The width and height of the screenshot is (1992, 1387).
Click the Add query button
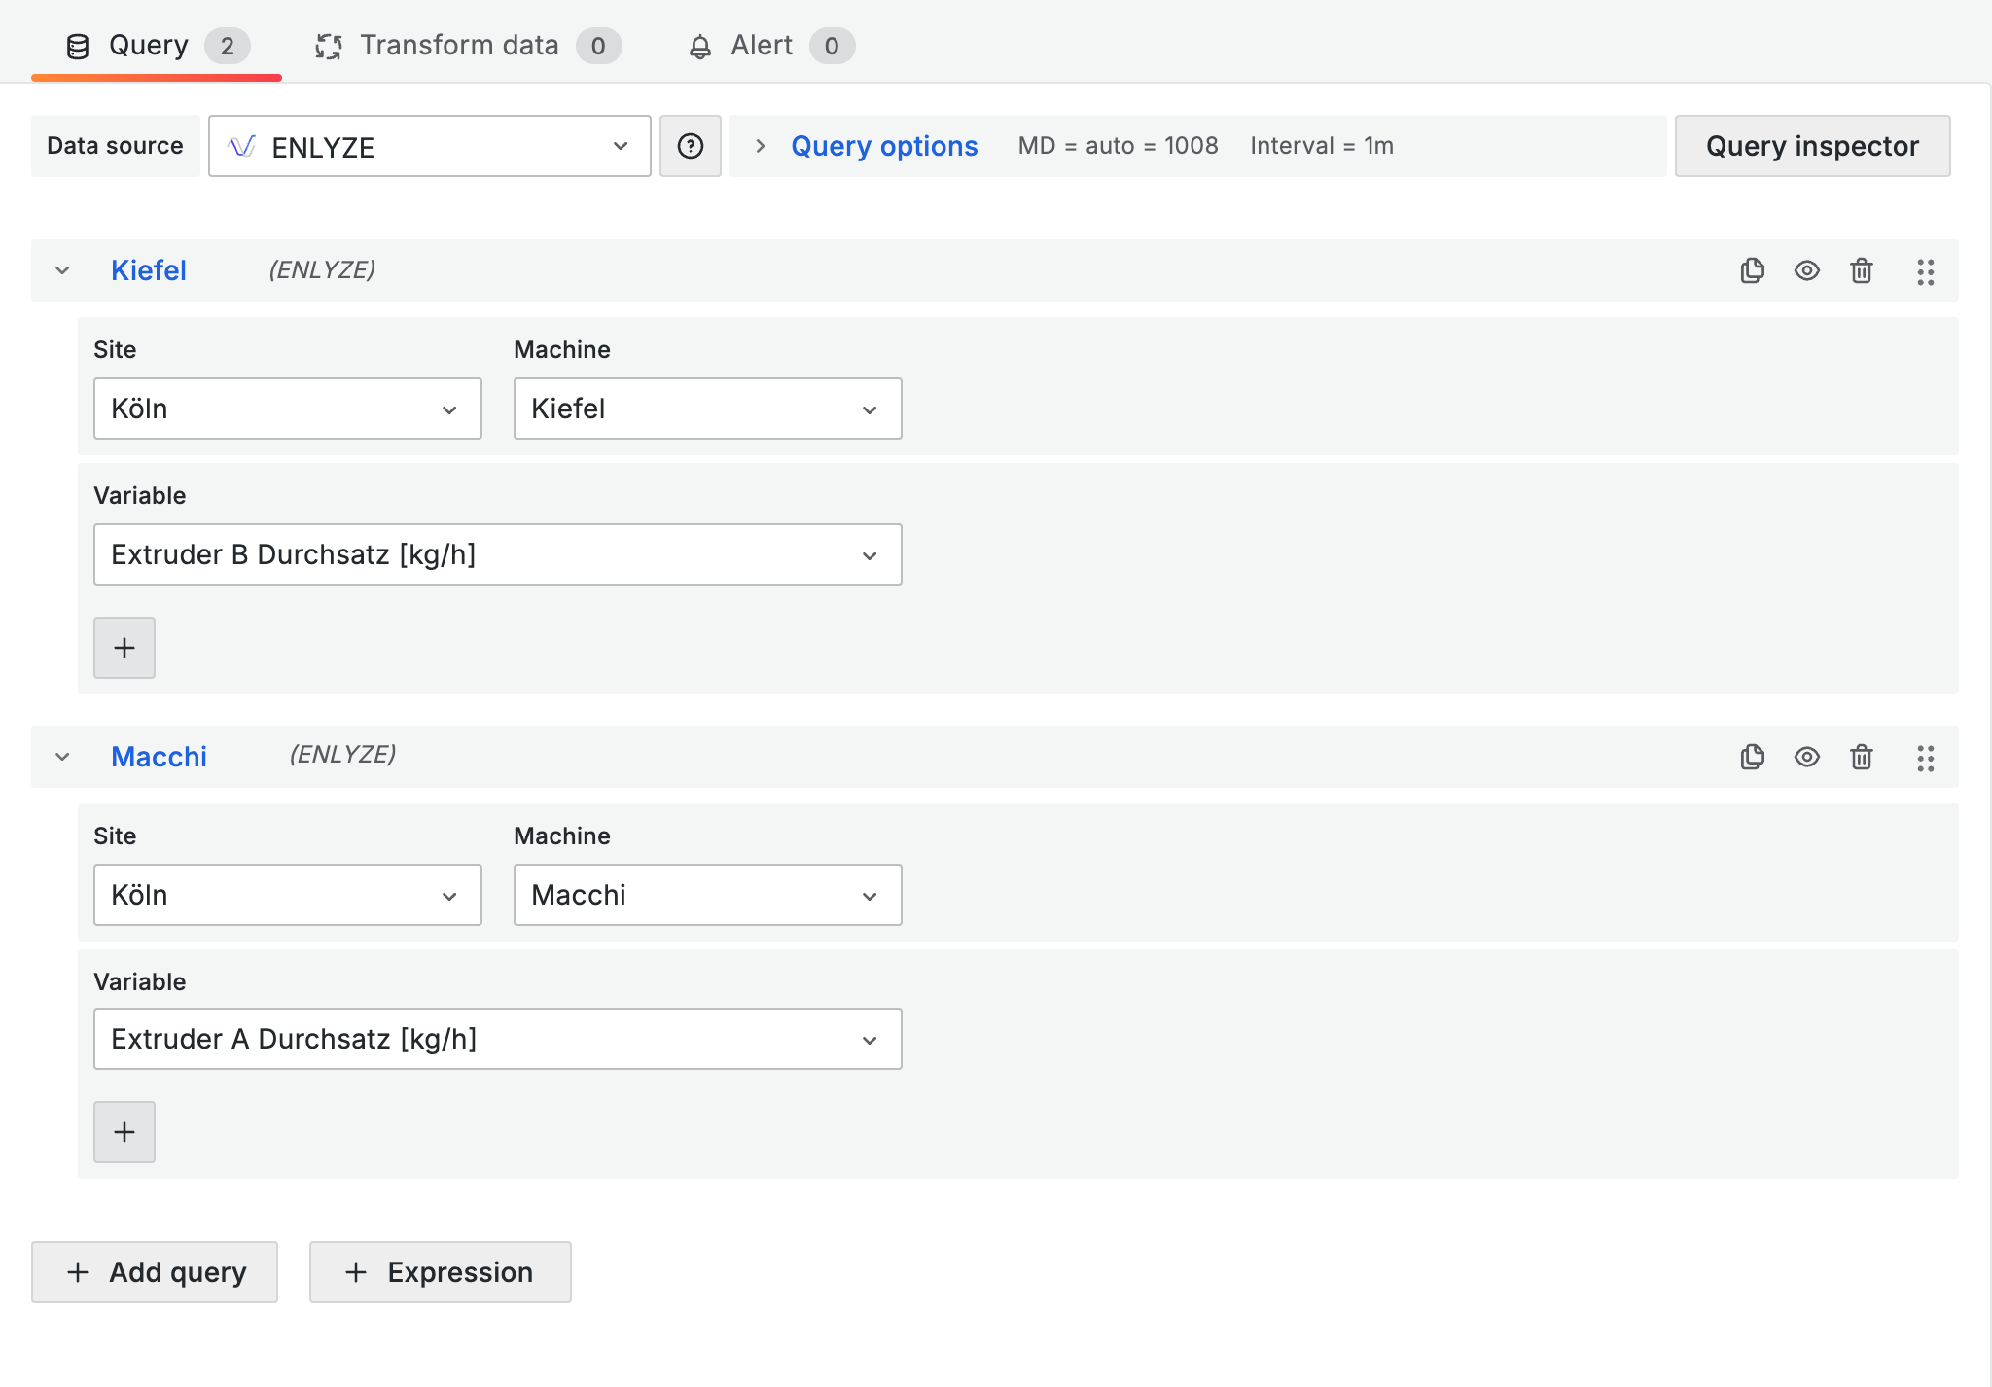155,1272
